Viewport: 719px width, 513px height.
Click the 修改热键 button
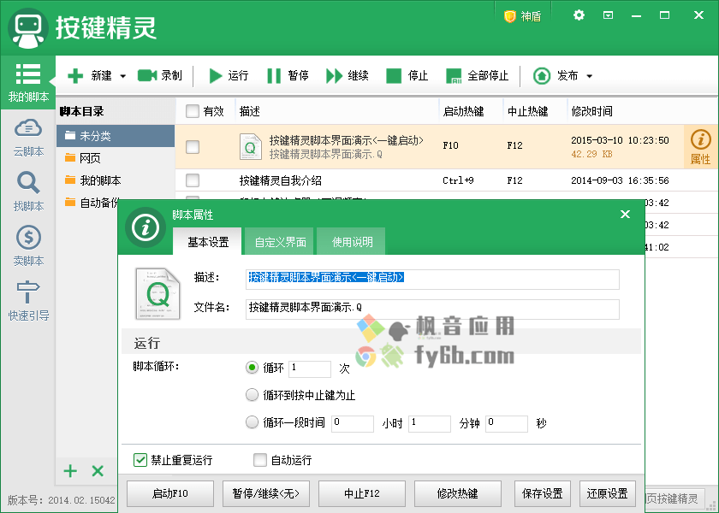(x=458, y=494)
